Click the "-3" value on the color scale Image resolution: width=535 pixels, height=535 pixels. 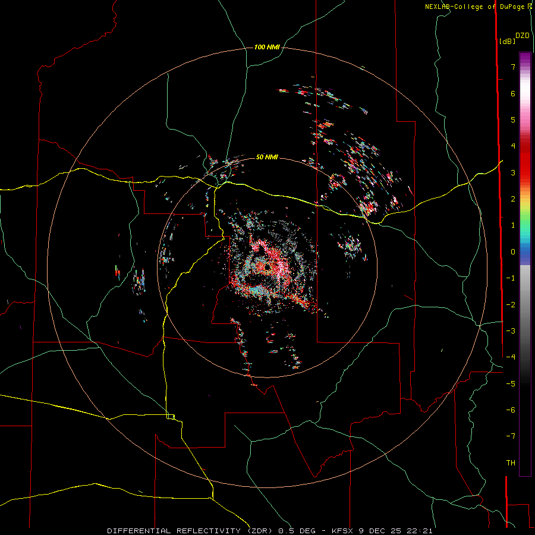511,331
